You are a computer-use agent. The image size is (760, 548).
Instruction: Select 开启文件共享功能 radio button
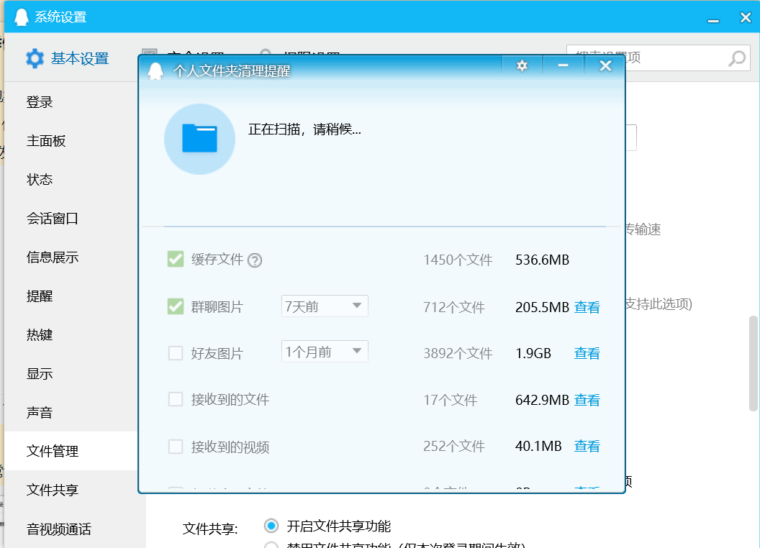(271, 526)
